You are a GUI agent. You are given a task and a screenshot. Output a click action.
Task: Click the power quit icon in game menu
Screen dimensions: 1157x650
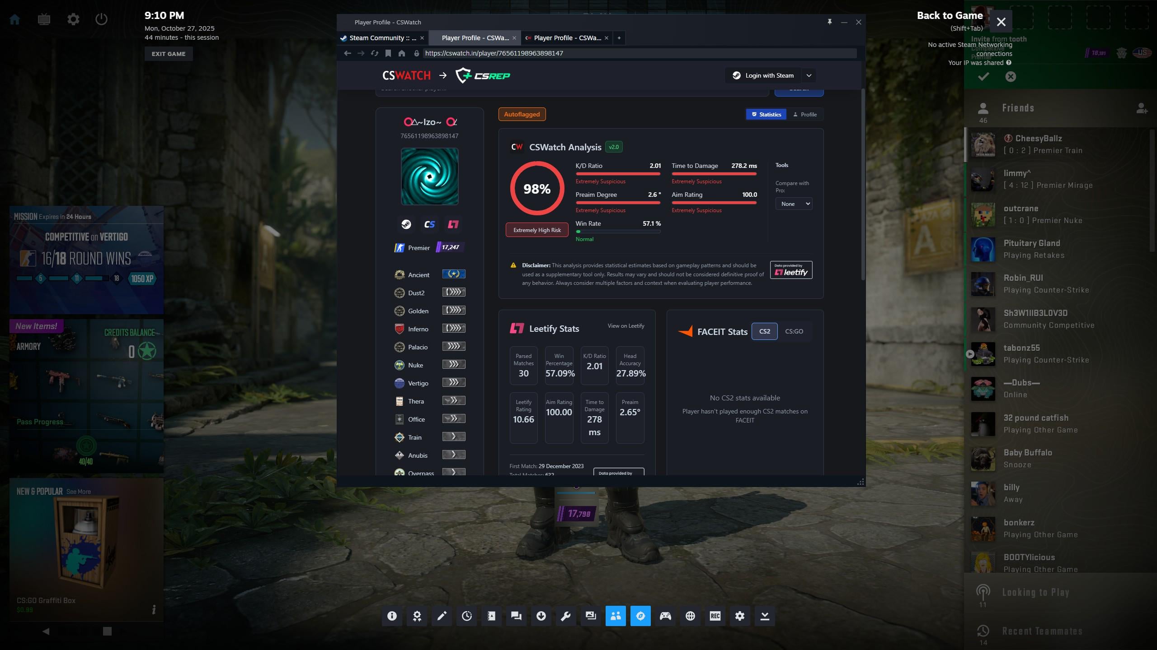tap(102, 19)
